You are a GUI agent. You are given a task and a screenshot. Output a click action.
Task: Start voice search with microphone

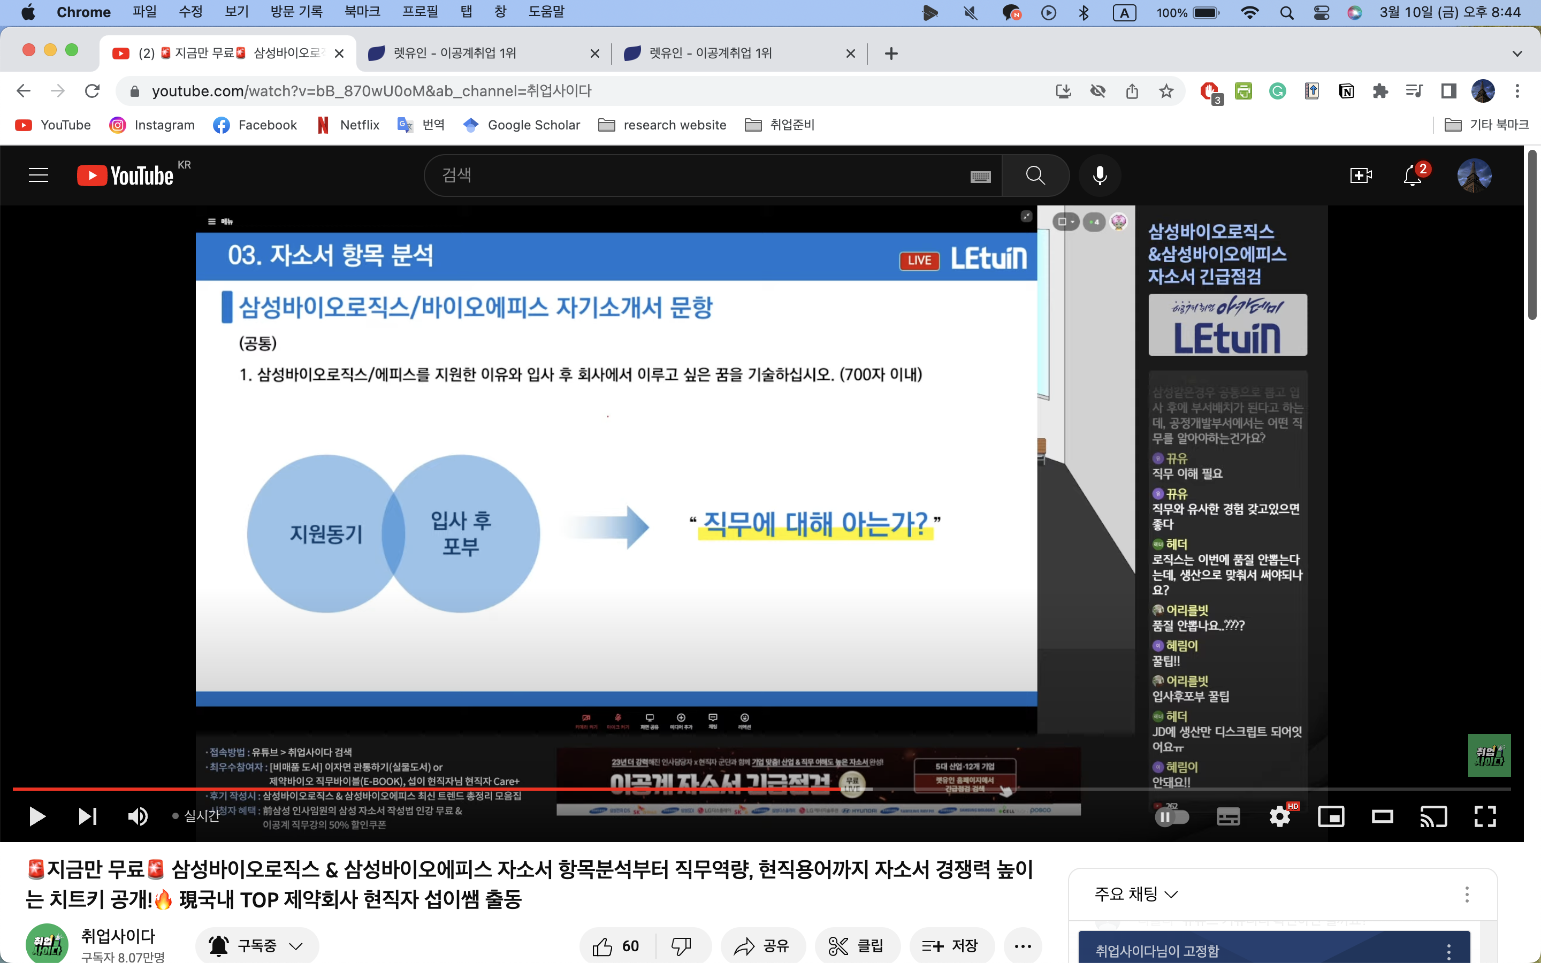(1100, 175)
